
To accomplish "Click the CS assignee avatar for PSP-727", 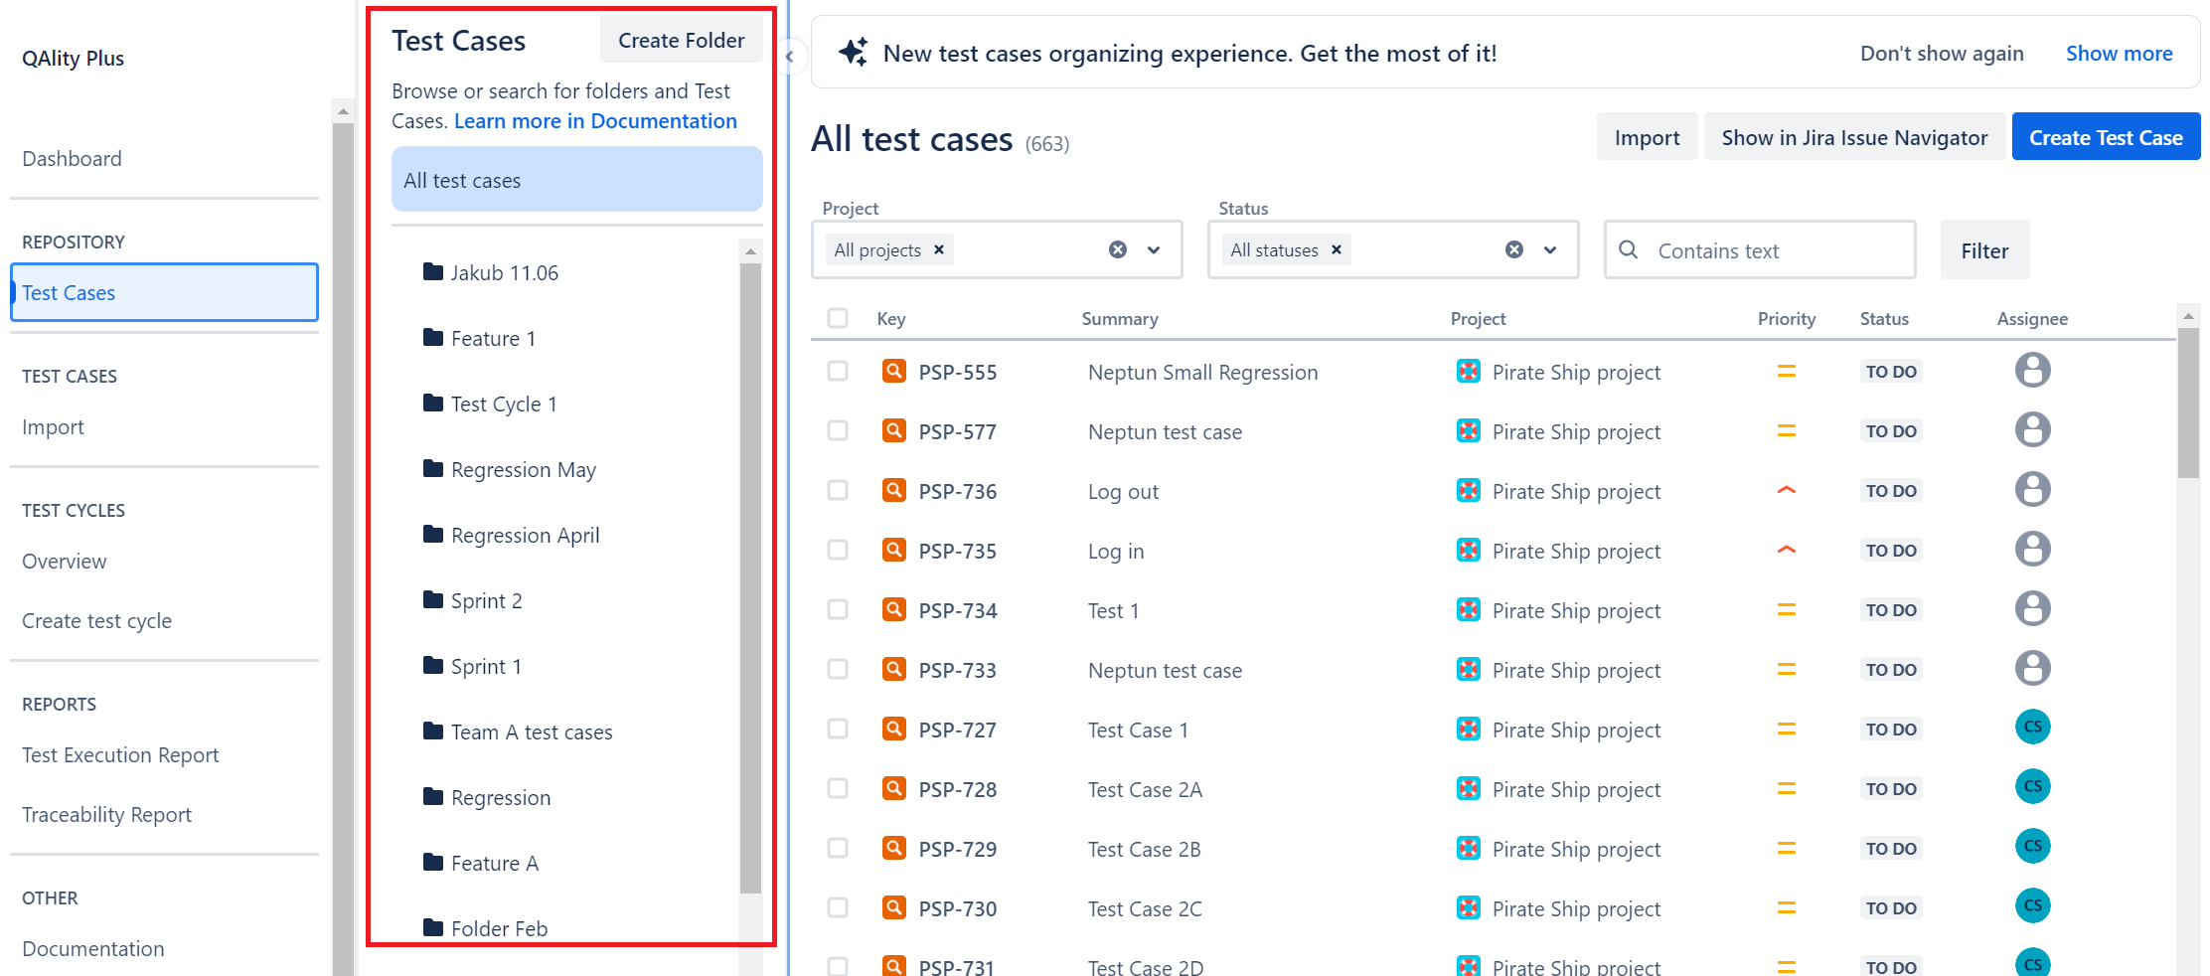I will click(x=2032, y=727).
